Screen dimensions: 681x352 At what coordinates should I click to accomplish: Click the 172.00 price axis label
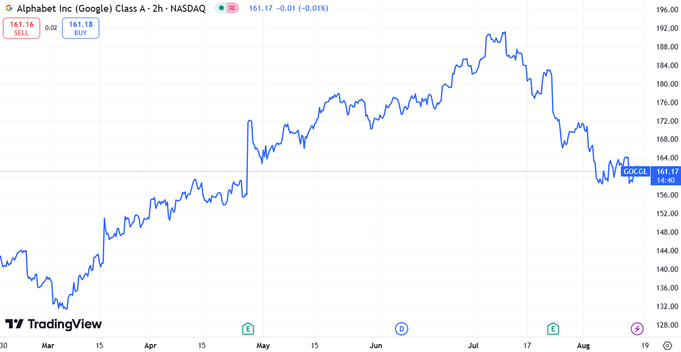[667, 121]
